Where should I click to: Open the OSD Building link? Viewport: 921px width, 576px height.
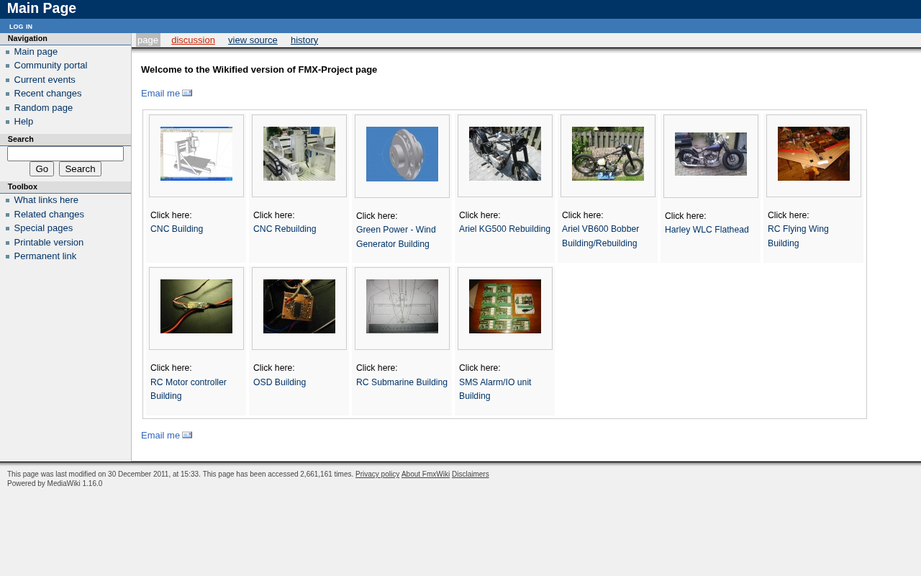[279, 382]
